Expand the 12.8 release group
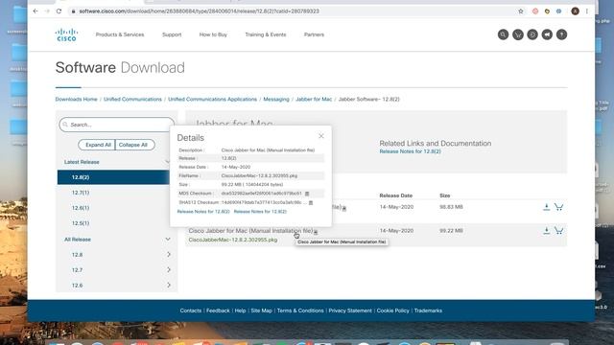 click(169, 255)
